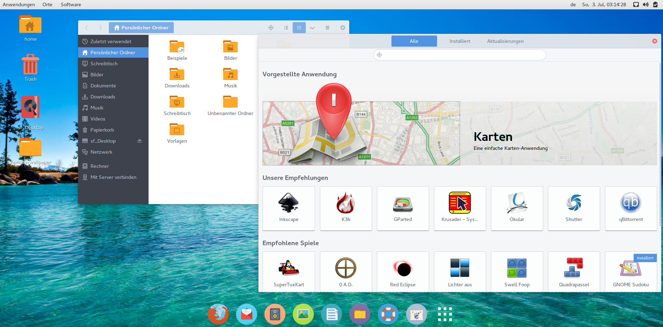
Task: Open Papierkorb in Files sidebar
Action: pyautogui.click(x=113, y=130)
